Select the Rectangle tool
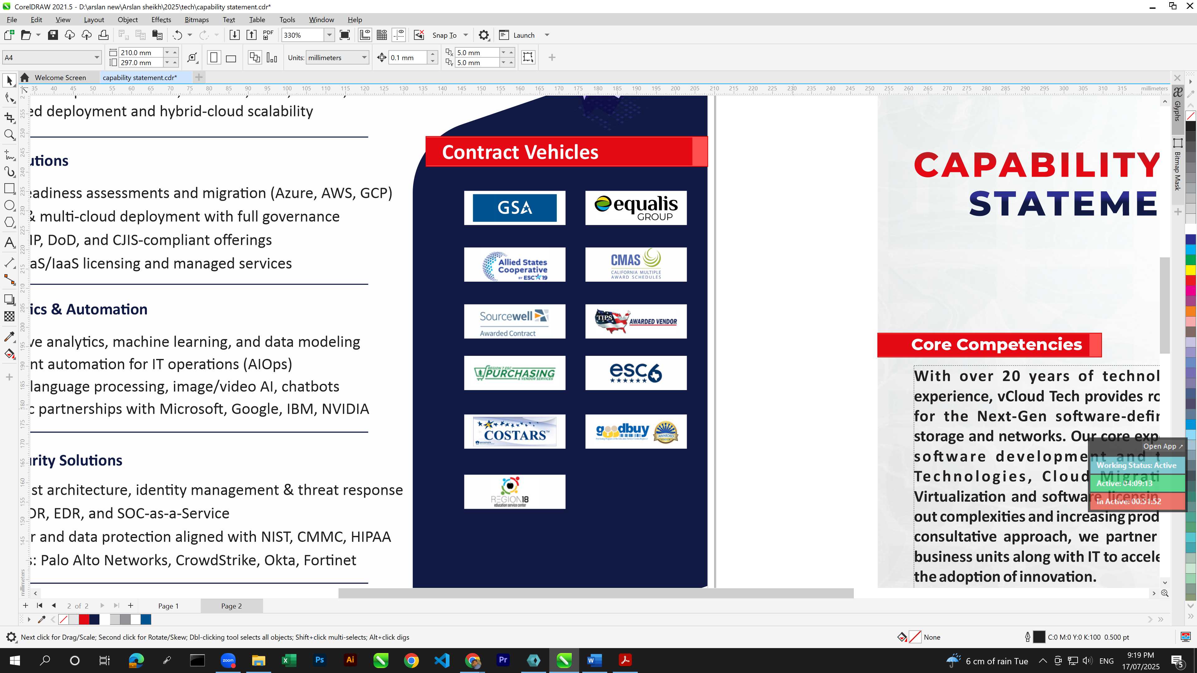This screenshot has width=1197, height=673. pos(9,189)
